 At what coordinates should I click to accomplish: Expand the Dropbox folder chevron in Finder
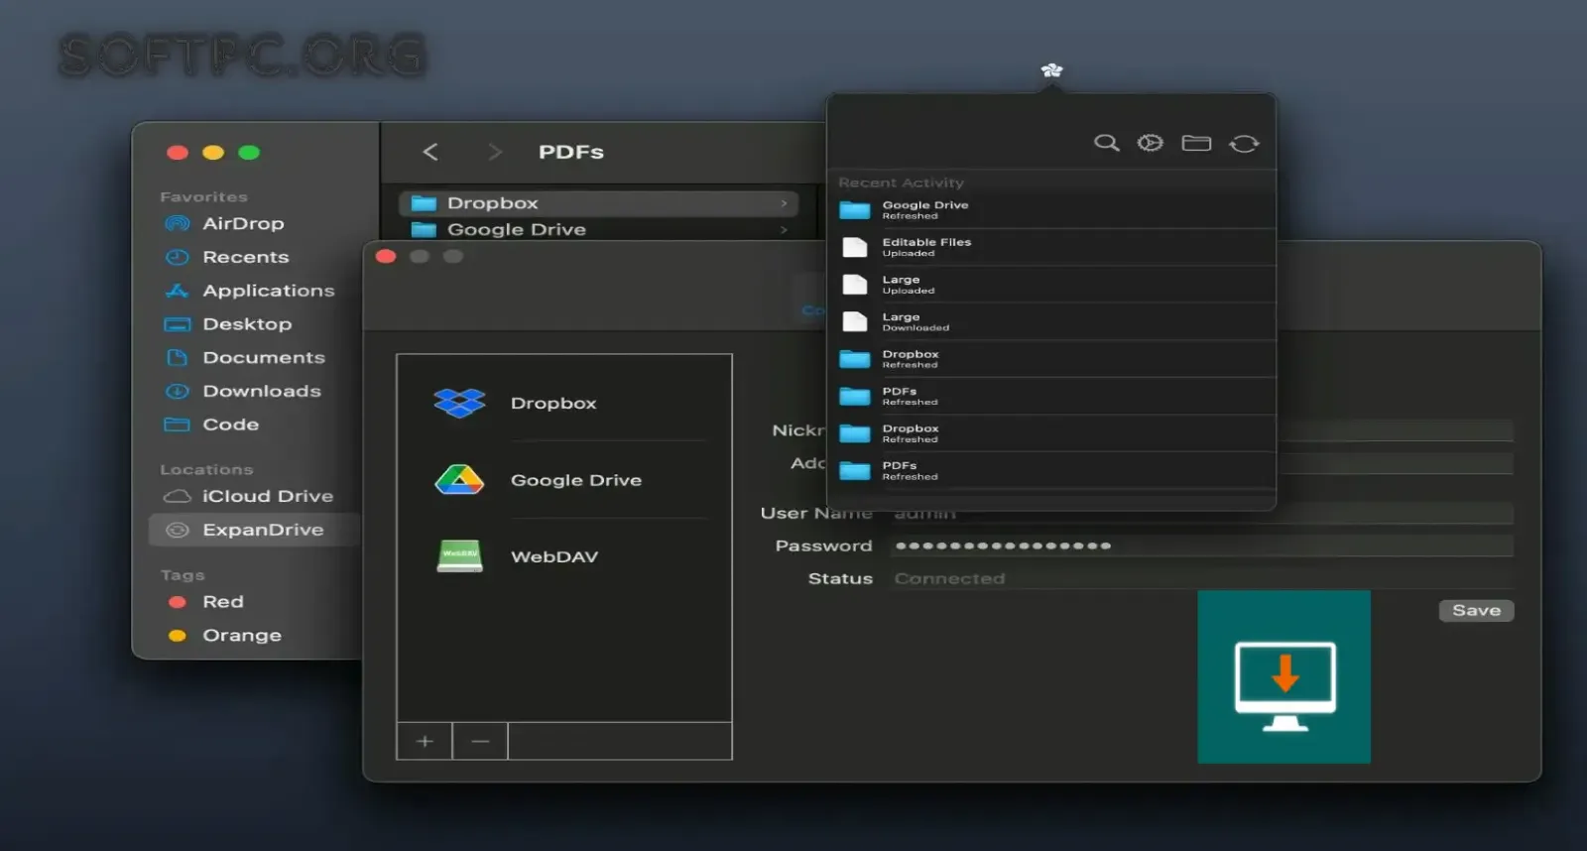pyautogui.click(x=784, y=203)
